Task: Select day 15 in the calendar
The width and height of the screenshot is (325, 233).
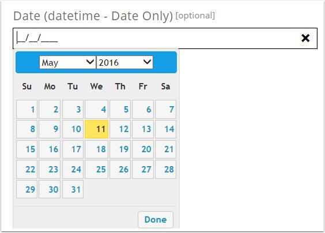Action: pos(27,149)
